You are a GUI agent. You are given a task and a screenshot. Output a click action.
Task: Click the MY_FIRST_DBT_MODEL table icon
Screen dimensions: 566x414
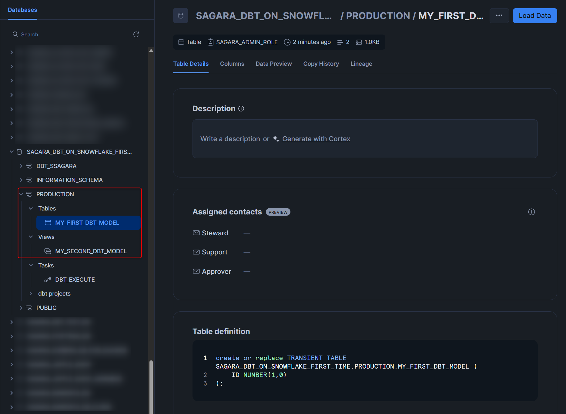(x=48, y=223)
